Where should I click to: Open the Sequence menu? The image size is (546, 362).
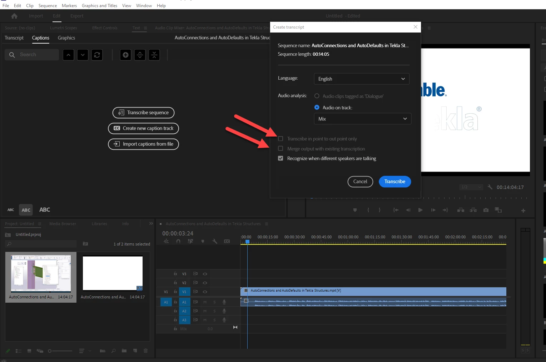point(48,6)
